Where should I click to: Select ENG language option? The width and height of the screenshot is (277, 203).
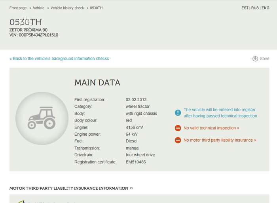click(266, 8)
